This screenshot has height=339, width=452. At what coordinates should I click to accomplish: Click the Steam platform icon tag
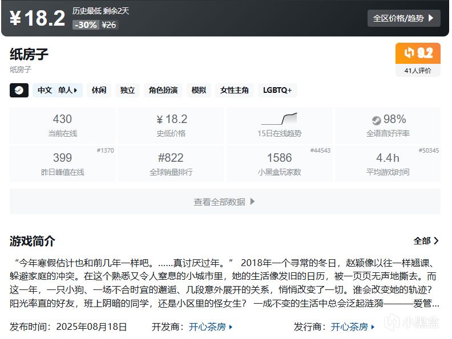19,91
